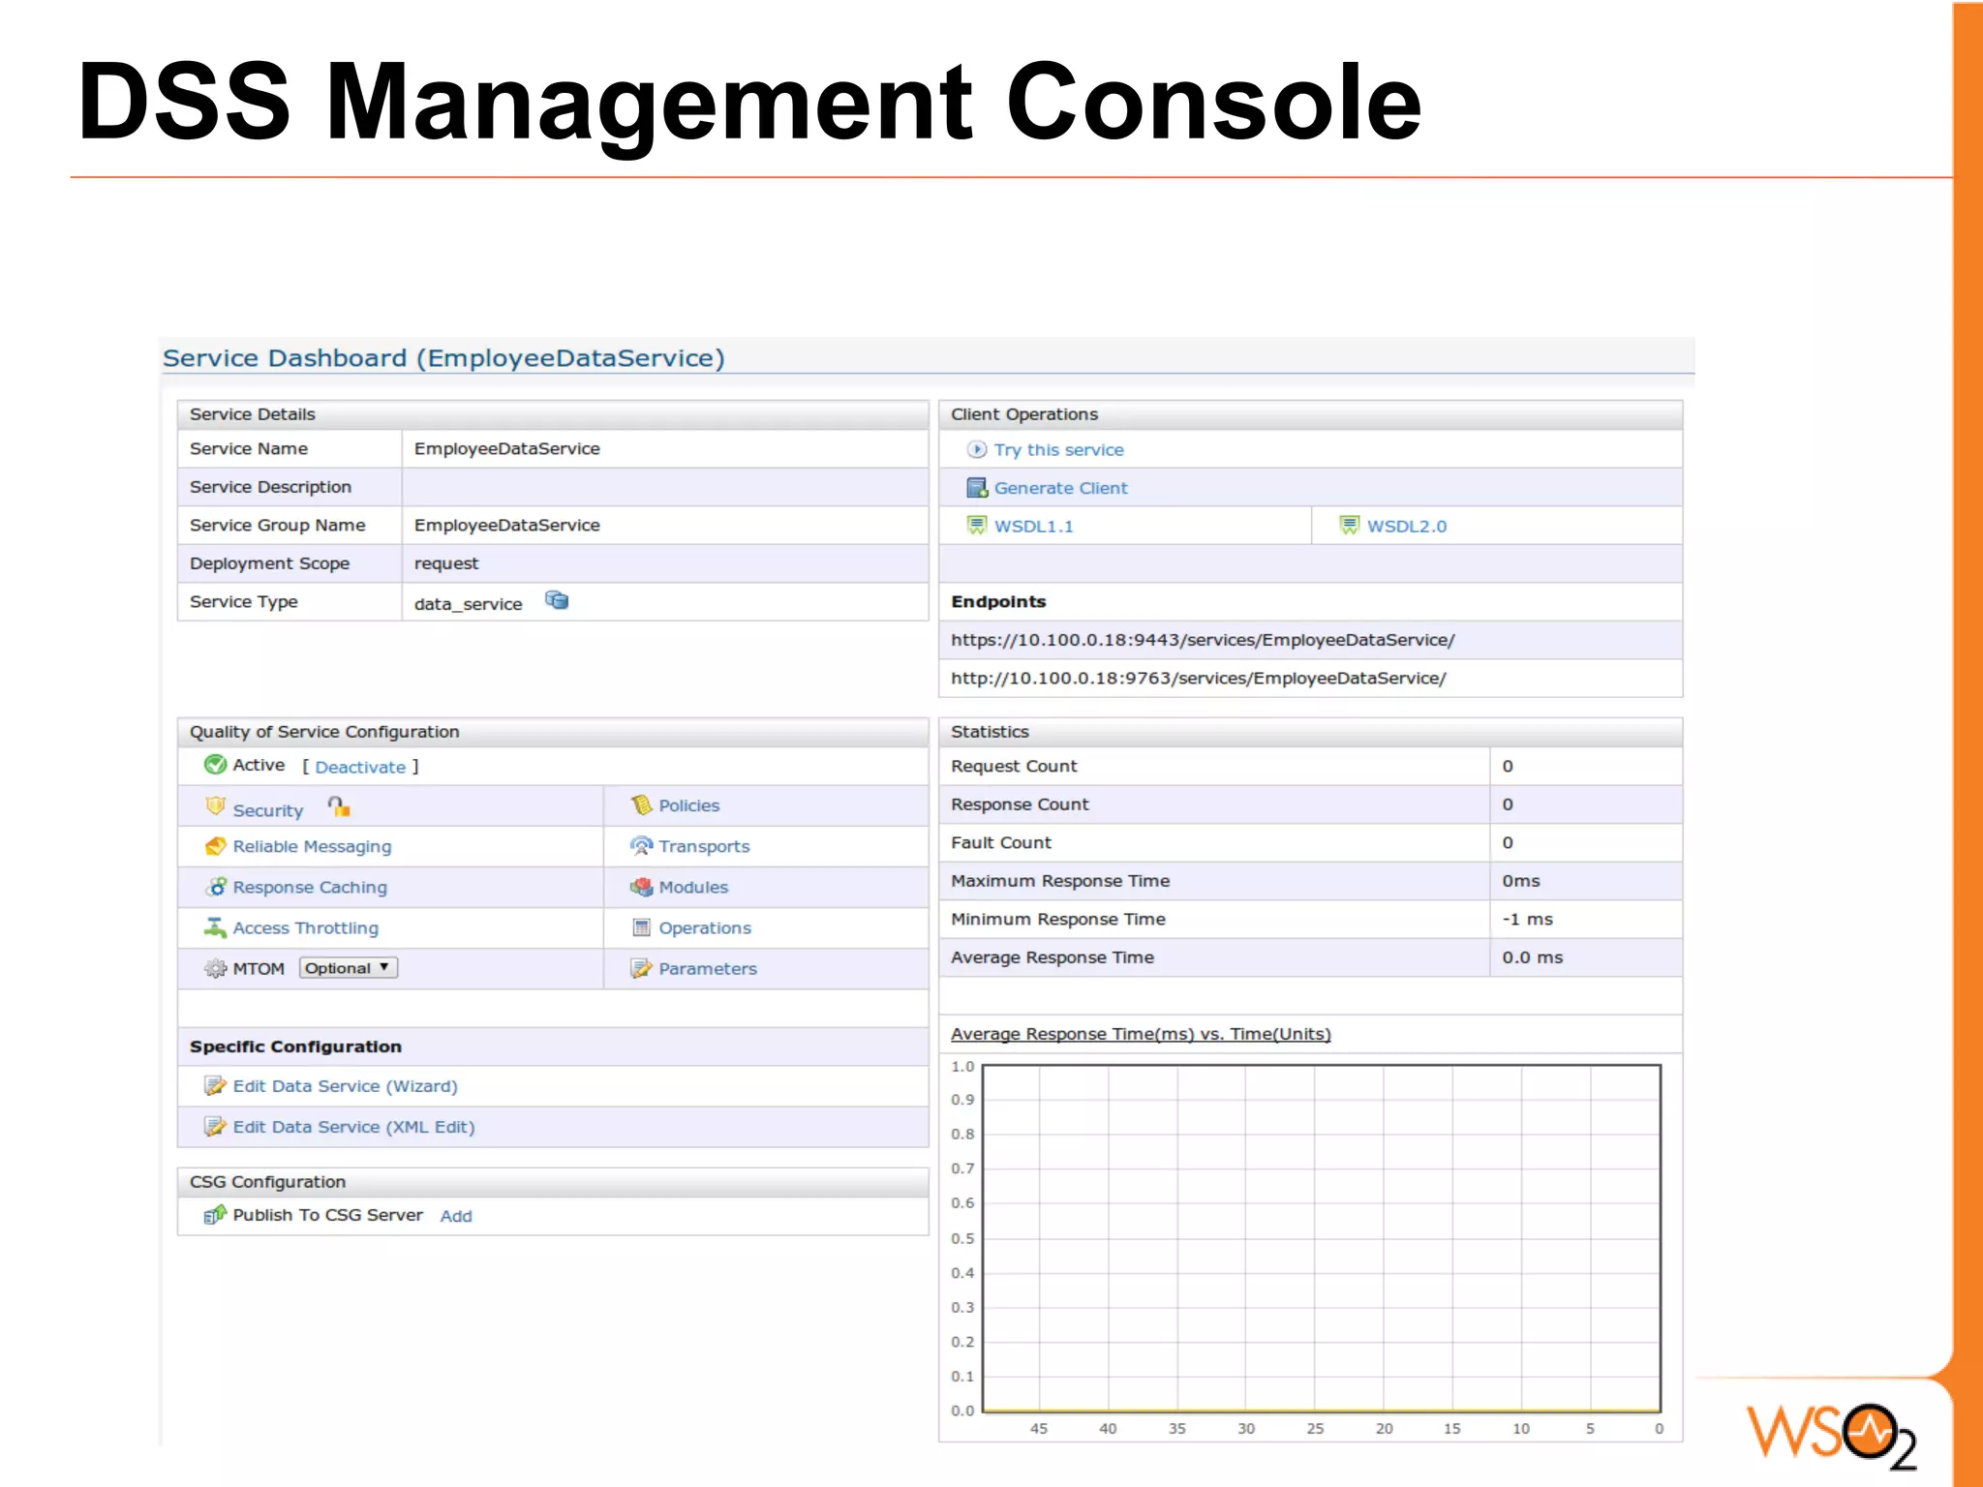
Task: Click the Publish To CSG Server icon
Action: click(215, 1215)
